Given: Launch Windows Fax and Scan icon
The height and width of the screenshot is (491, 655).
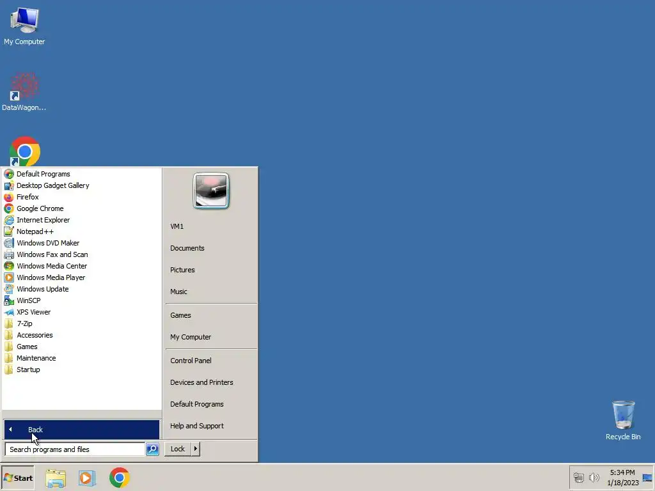Looking at the screenshot, I should click(x=9, y=254).
